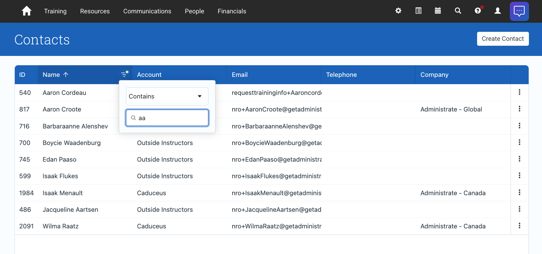The width and height of the screenshot is (542, 254).
Task: Open actions menu for Aaron Cordeau
Action: 520,92
